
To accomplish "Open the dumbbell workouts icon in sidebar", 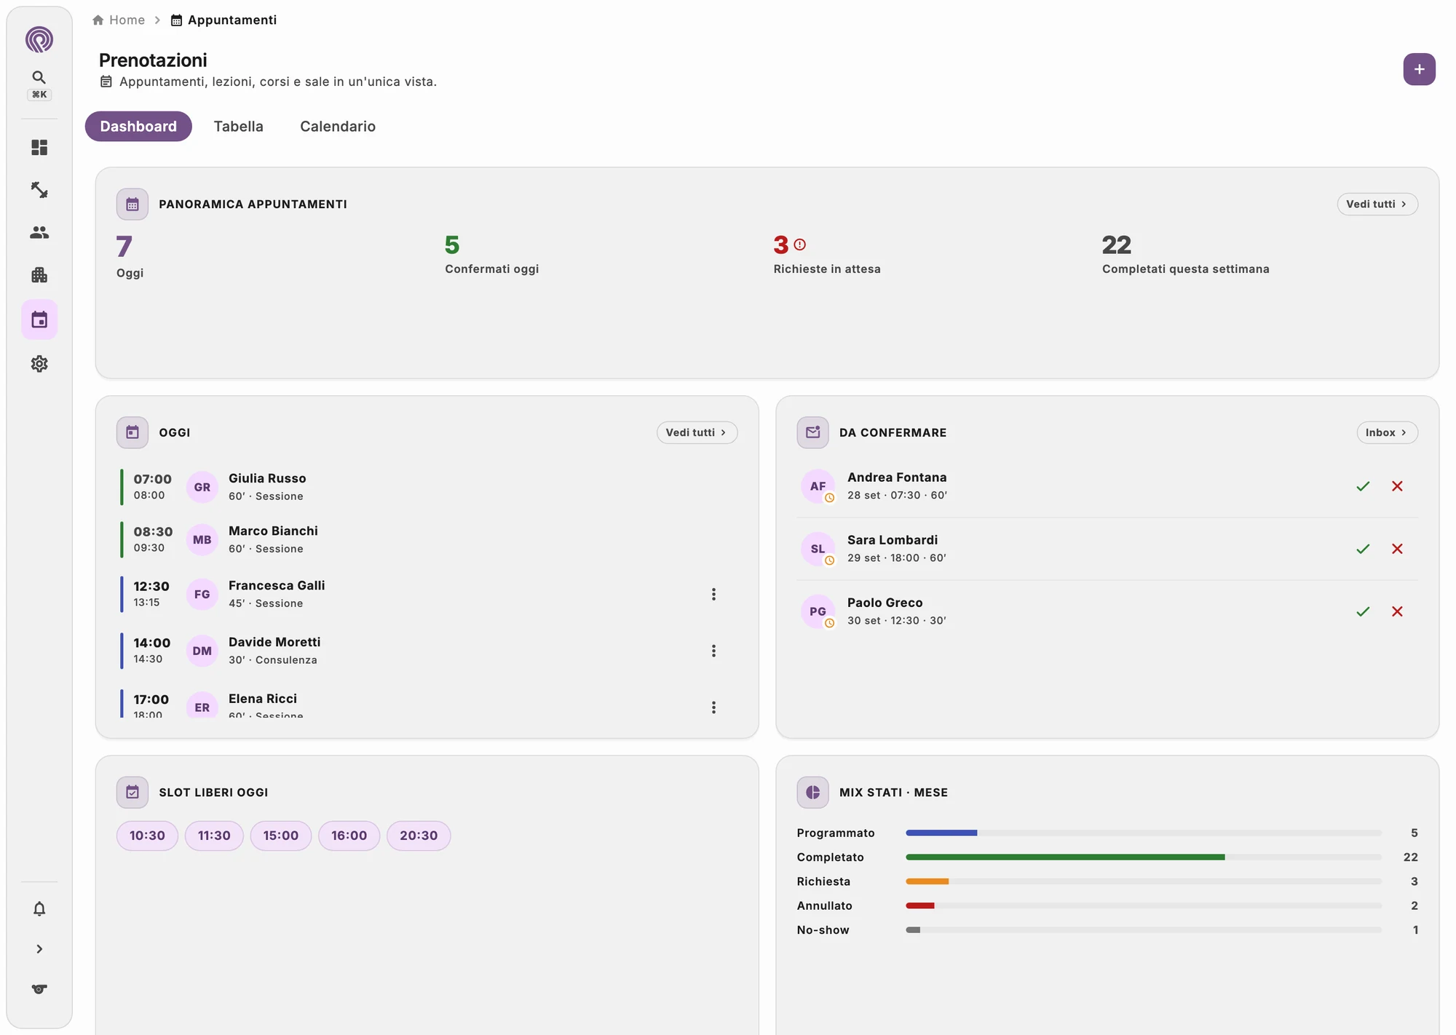I will pos(39,190).
